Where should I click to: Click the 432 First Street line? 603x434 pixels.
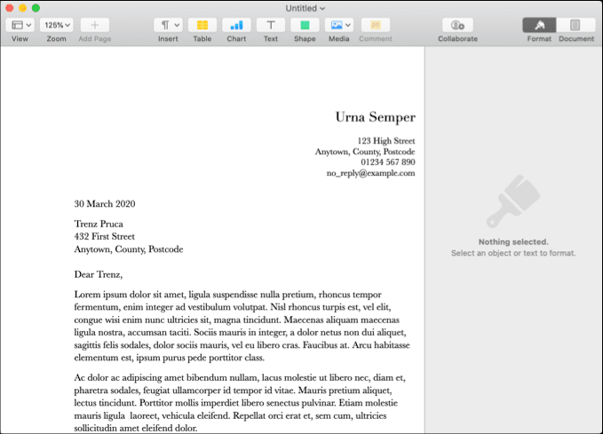tap(104, 236)
